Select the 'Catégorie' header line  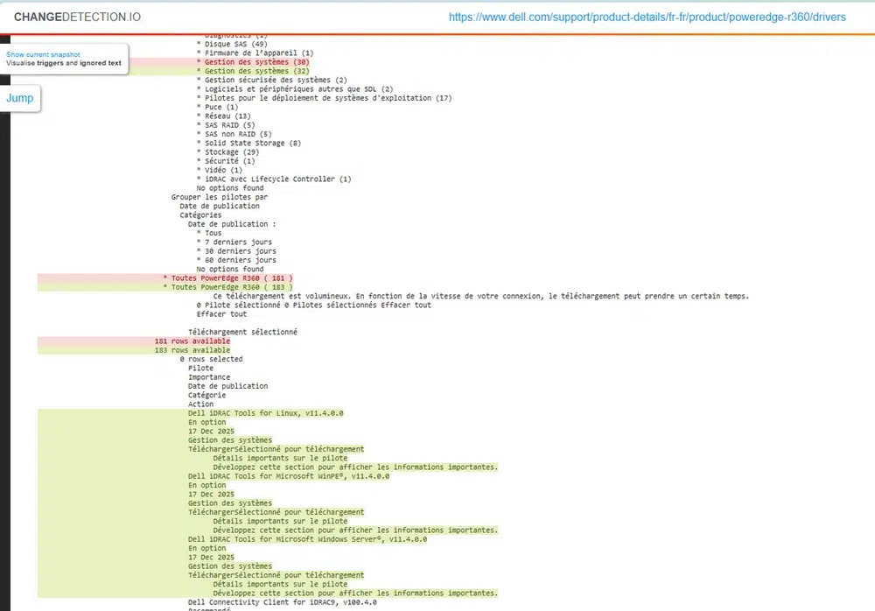pos(206,395)
